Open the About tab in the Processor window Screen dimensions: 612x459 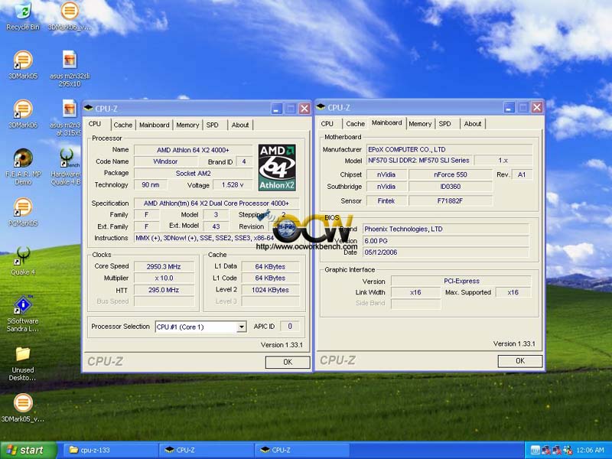pos(240,125)
